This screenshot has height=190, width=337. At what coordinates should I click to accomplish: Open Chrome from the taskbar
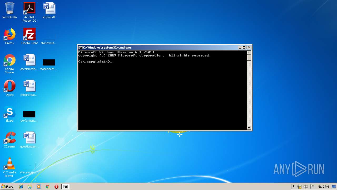tap(48, 187)
